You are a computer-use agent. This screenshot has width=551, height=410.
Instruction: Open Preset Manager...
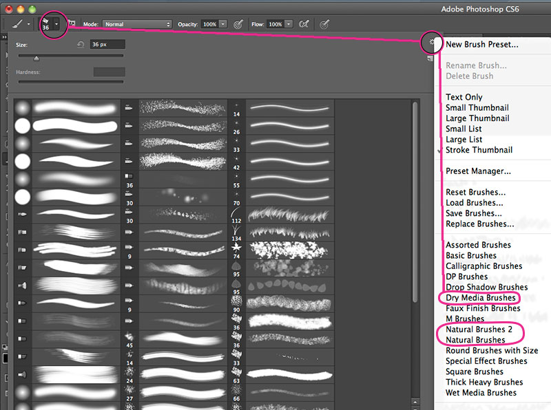pyautogui.click(x=478, y=171)
